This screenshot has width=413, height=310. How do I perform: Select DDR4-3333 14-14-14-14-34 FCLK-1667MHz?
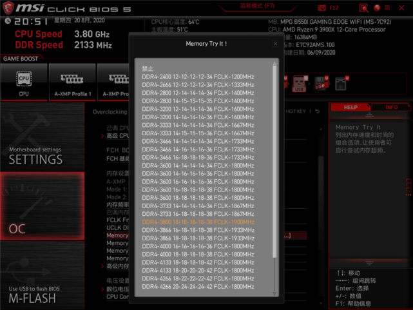pos(198,126)
